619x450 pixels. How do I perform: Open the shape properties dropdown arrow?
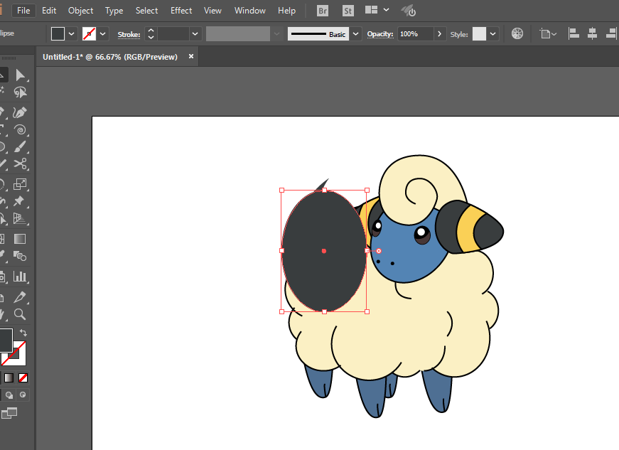[x=554, y=34]
